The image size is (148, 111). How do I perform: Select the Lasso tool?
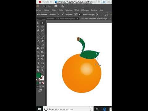pyautogui.click(x=43, y=27)
